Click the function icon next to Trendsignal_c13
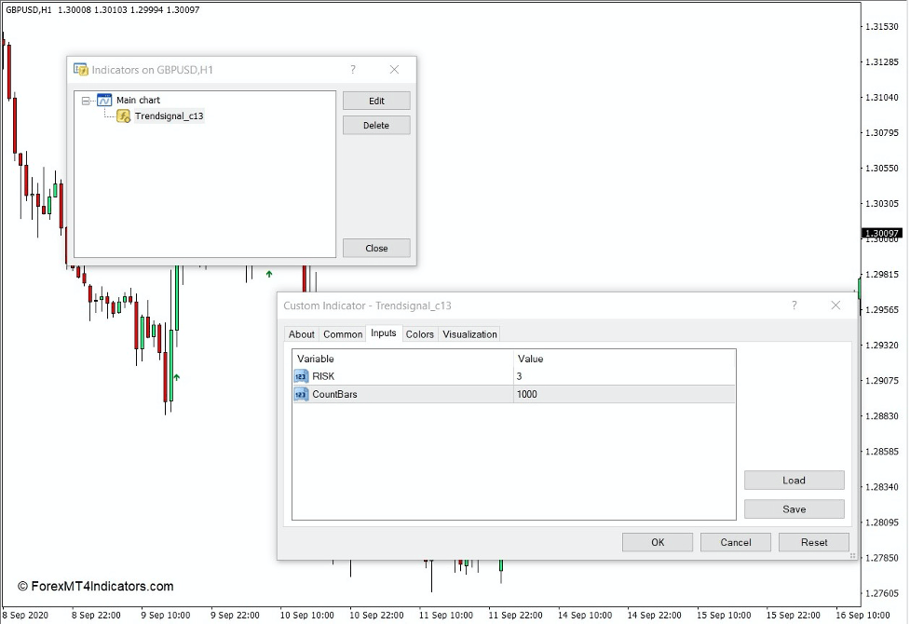The image size is (910, 624). tap(122, 115)
